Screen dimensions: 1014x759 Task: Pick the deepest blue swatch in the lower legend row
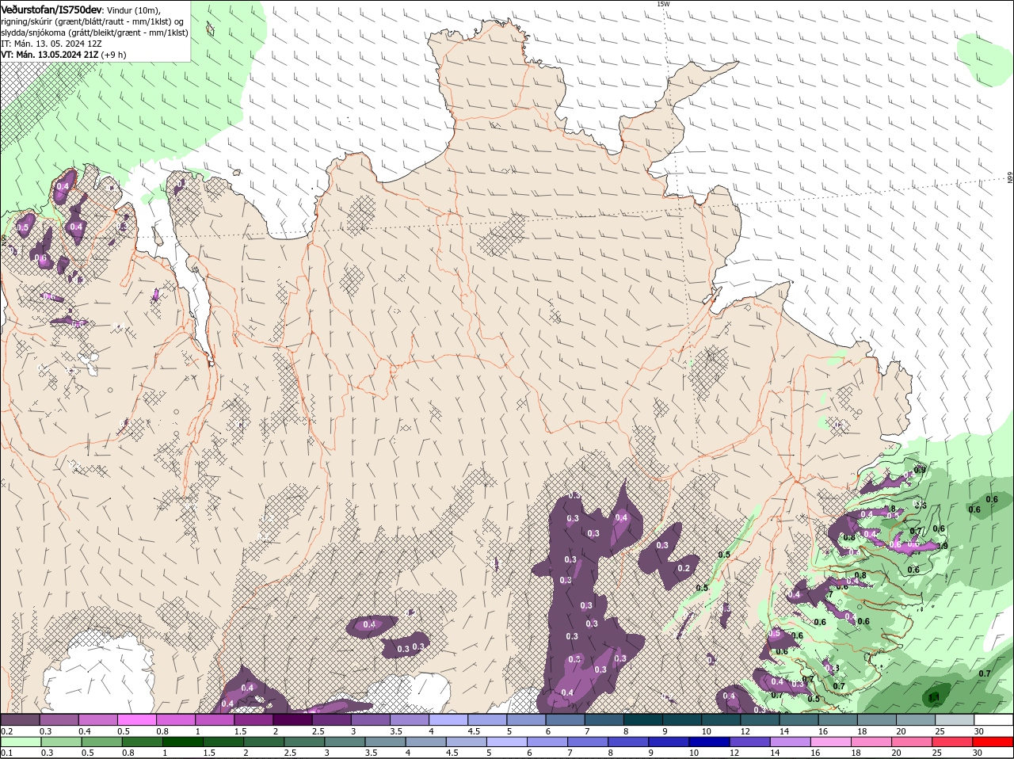pyautogui.click(x=709, y=742)
